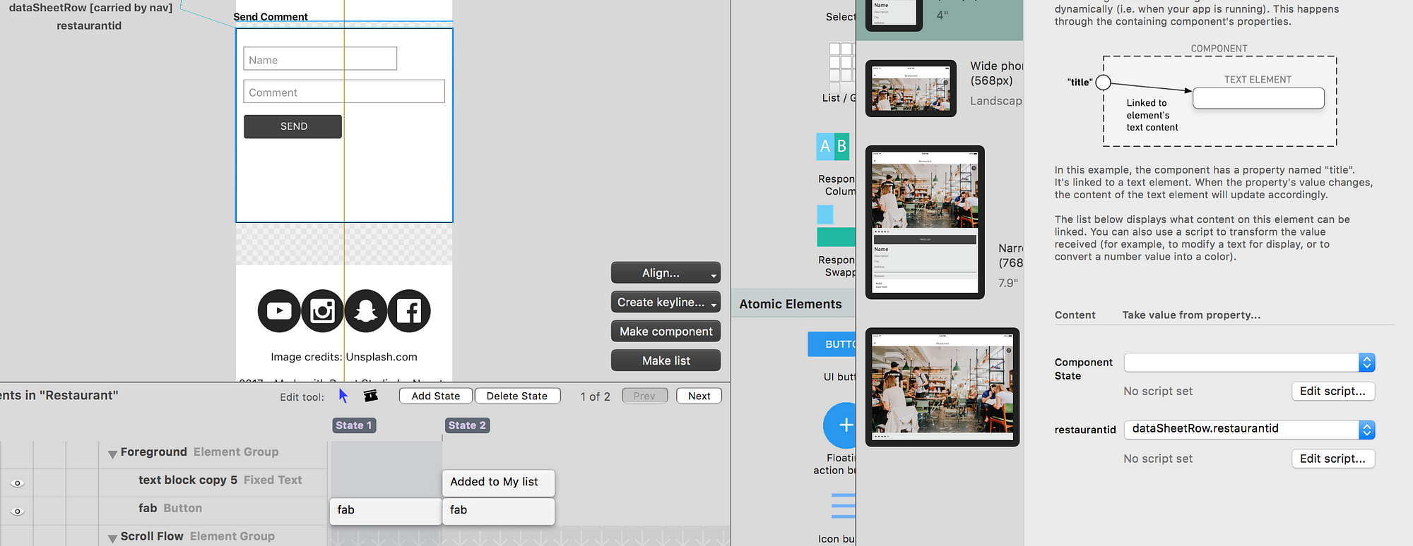Select Narrow tablet 768 portrait preview
Image resolution: width=1413 pixels, height=546 pixels.
point(925,222)
